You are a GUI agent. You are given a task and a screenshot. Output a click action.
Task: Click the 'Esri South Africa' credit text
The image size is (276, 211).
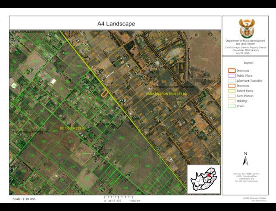pyautogui.click(x=259, y=201)
